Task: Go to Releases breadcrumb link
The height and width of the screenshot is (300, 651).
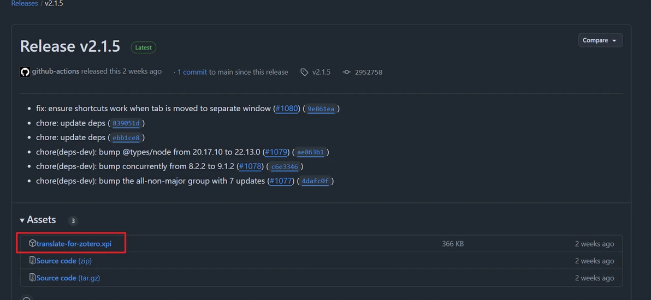Action: [25, 4]
